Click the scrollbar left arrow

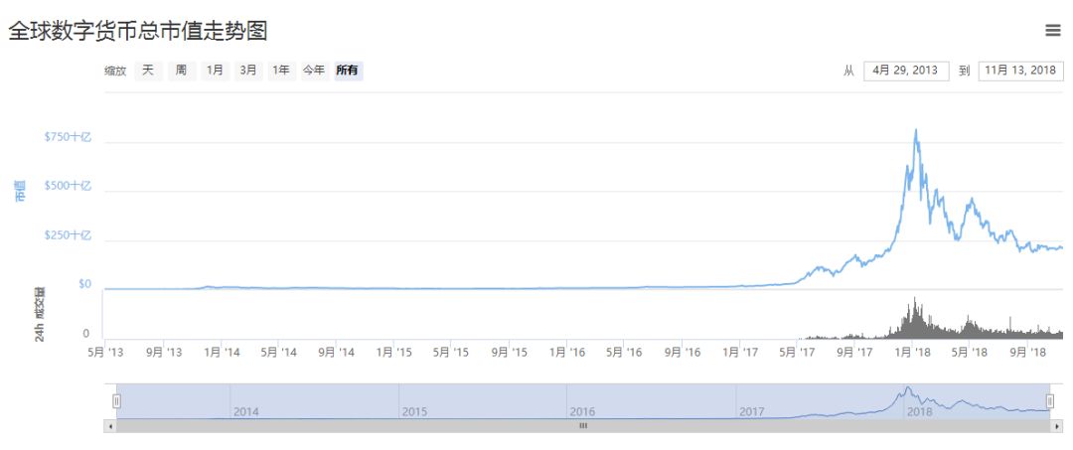coord(109,426)
